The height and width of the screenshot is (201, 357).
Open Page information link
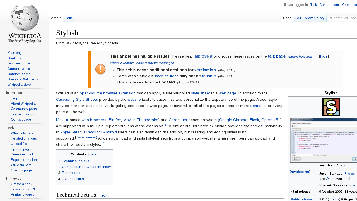[x=24, y=160]
